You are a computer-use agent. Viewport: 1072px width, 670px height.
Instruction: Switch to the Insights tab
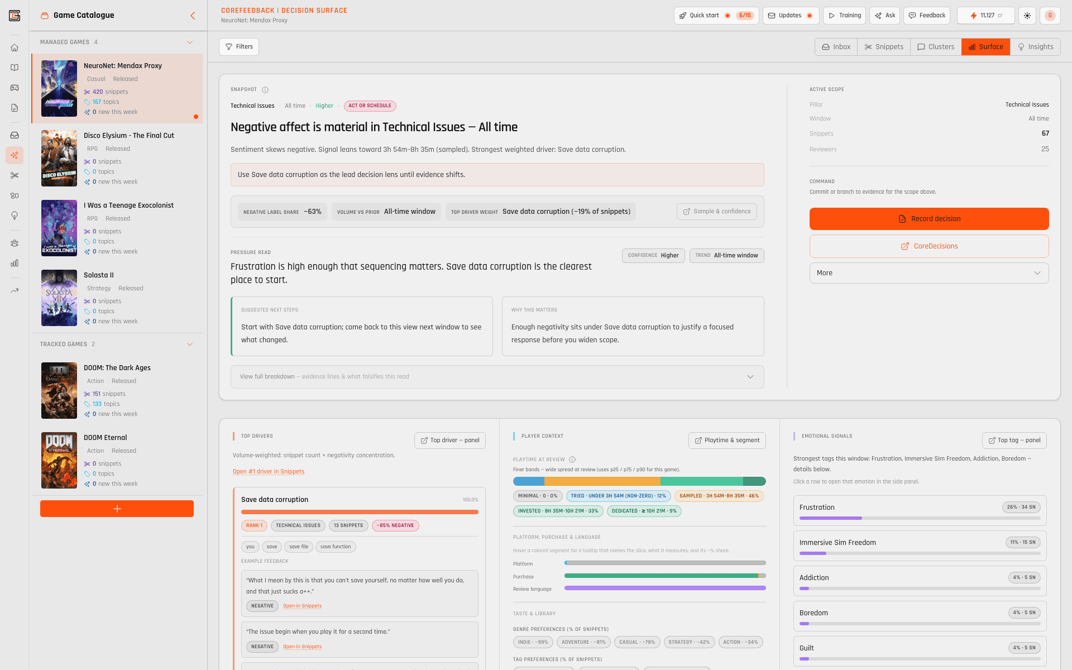[1035, 47]
